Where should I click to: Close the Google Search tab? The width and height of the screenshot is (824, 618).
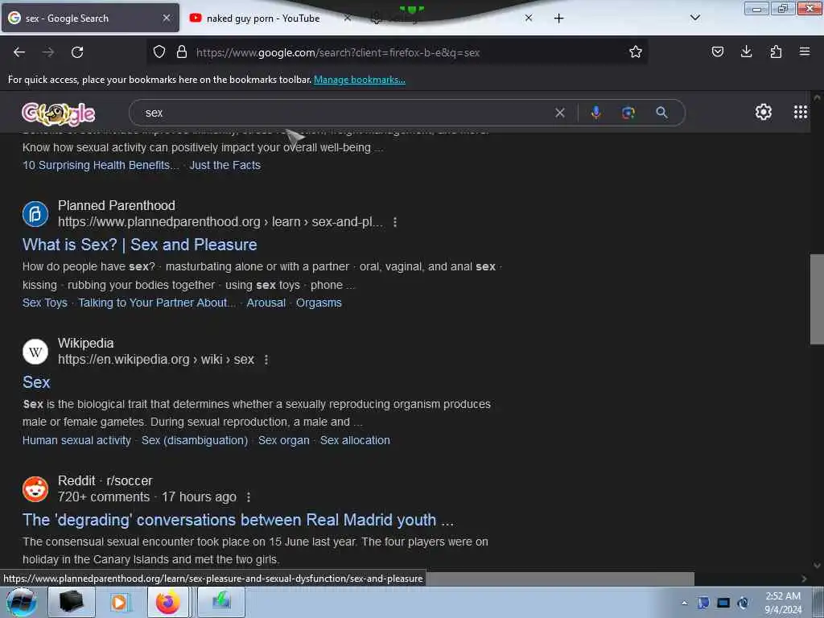pos(166,18)
